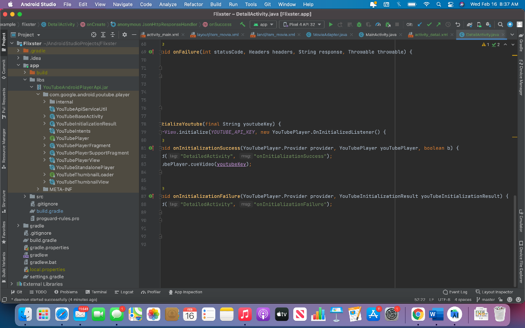Open the Build menu
This screenshot has height=328, width=525.
216,4
